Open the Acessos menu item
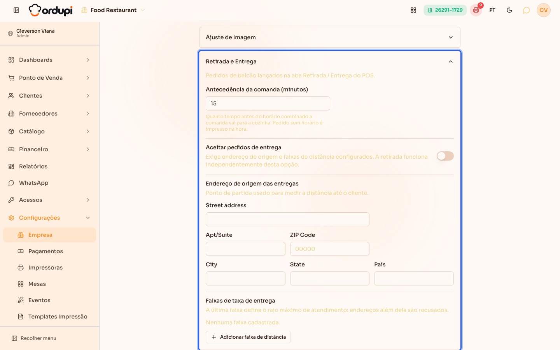The width and height of the screenshot is (560, 350). (x=49, y=200)
